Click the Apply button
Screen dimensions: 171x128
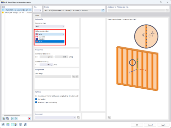163,125
